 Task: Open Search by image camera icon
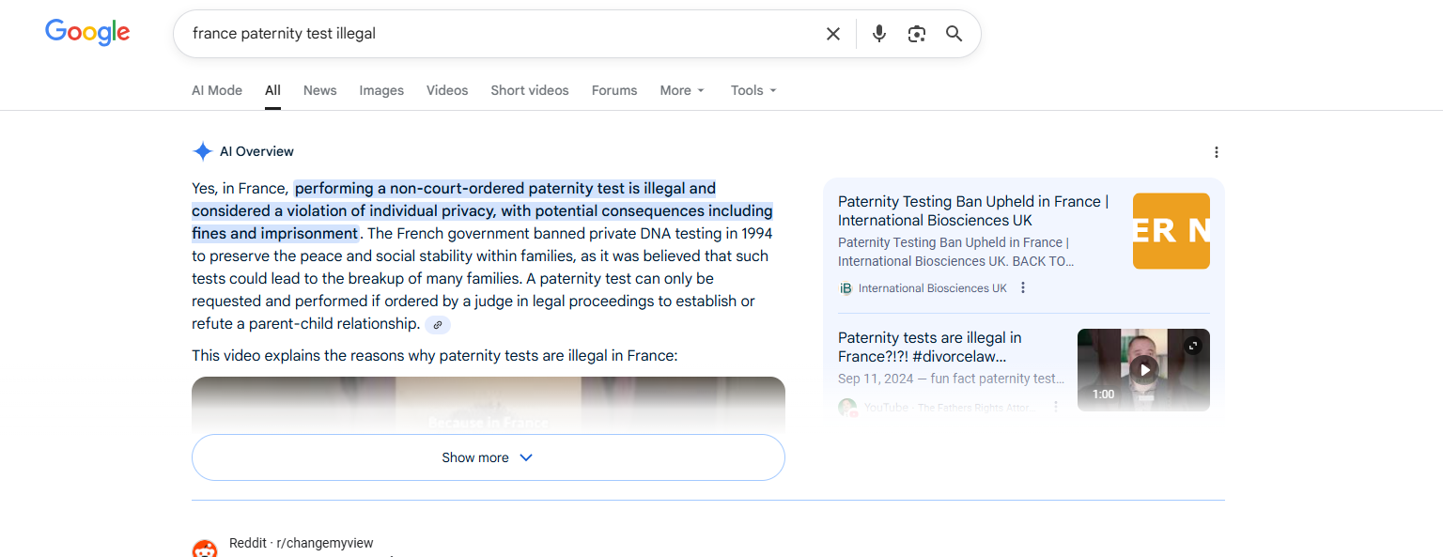[x=917, y=34]
